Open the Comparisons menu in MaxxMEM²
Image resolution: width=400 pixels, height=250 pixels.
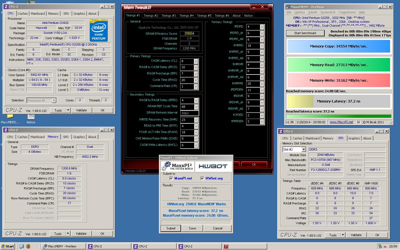coord(347,12)
